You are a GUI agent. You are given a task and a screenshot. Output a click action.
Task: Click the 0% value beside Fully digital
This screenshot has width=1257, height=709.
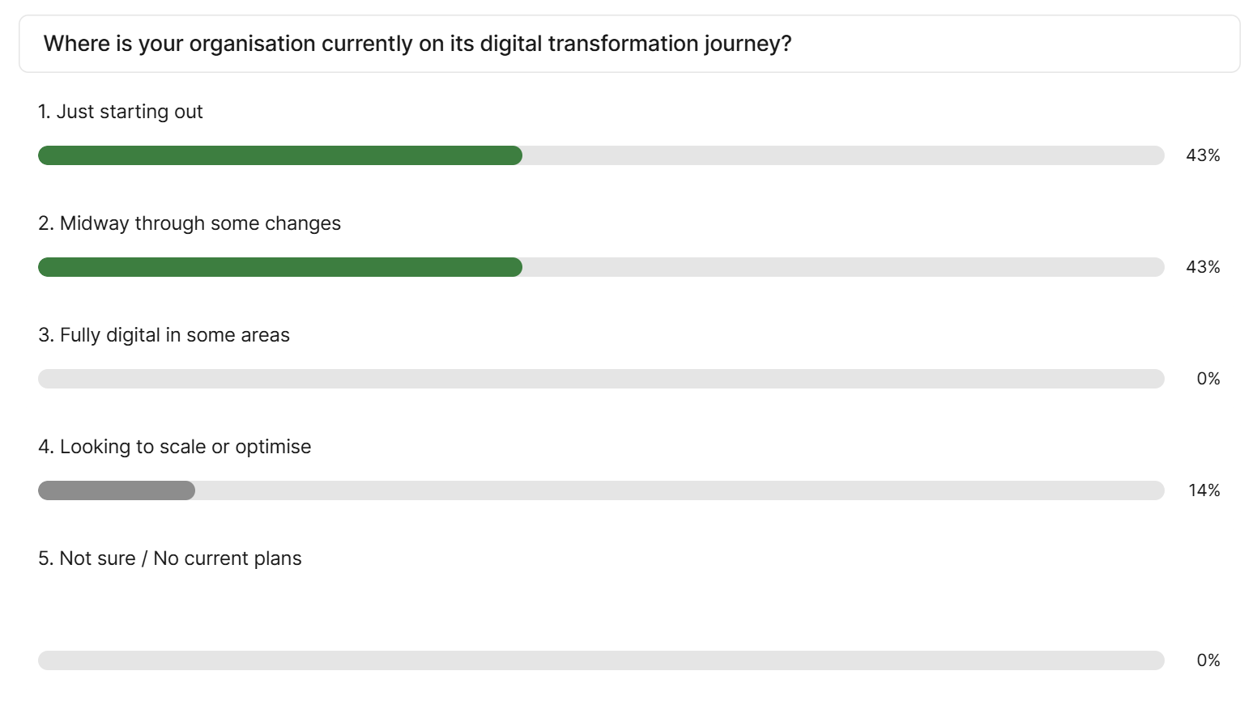[x=1208, y=379]
